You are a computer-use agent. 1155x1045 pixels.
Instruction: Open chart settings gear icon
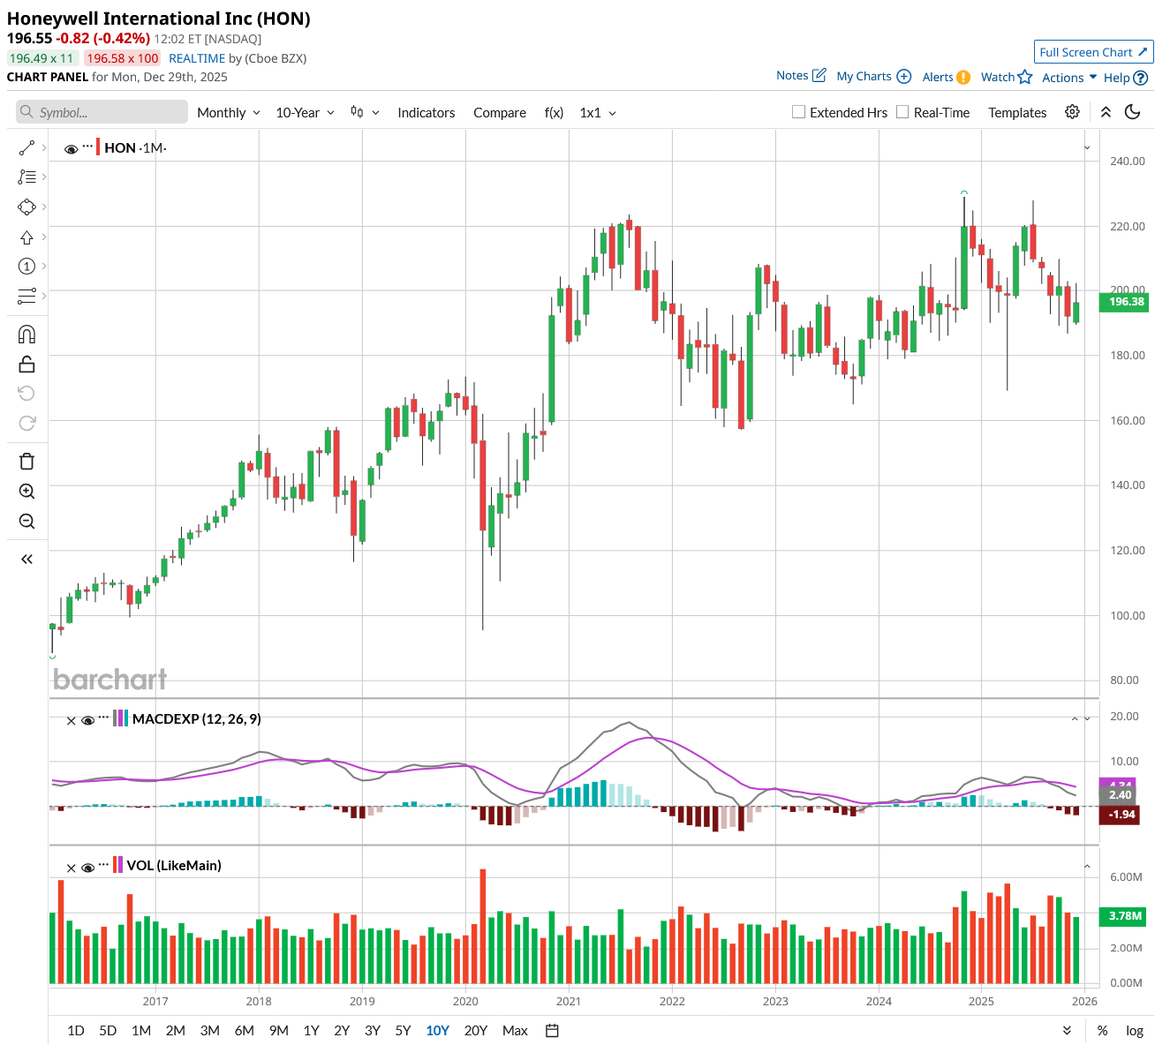point(1072,112)
